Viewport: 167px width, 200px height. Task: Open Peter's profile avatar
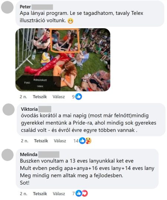pos(7,7)
